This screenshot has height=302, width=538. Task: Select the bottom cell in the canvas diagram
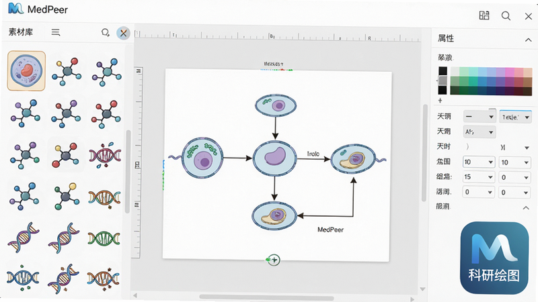click(274, 215)
